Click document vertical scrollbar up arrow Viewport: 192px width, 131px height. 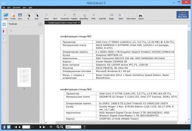(x=189, y=26)
